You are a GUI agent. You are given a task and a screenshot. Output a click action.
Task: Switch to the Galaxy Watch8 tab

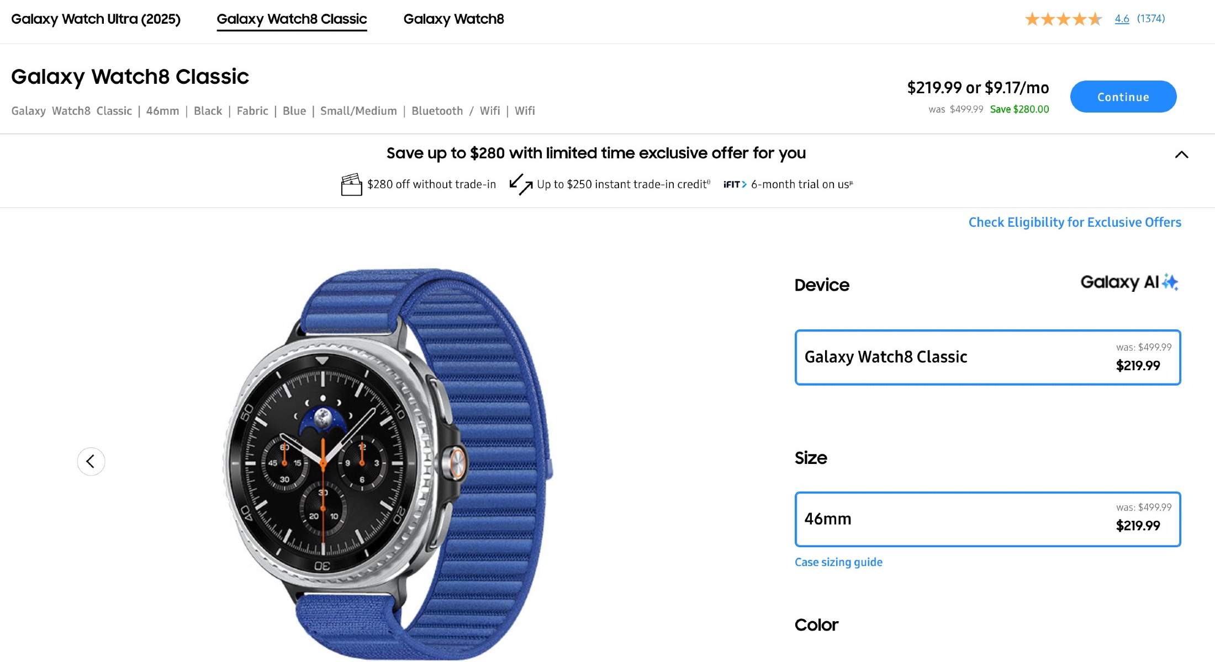point(453,19)
